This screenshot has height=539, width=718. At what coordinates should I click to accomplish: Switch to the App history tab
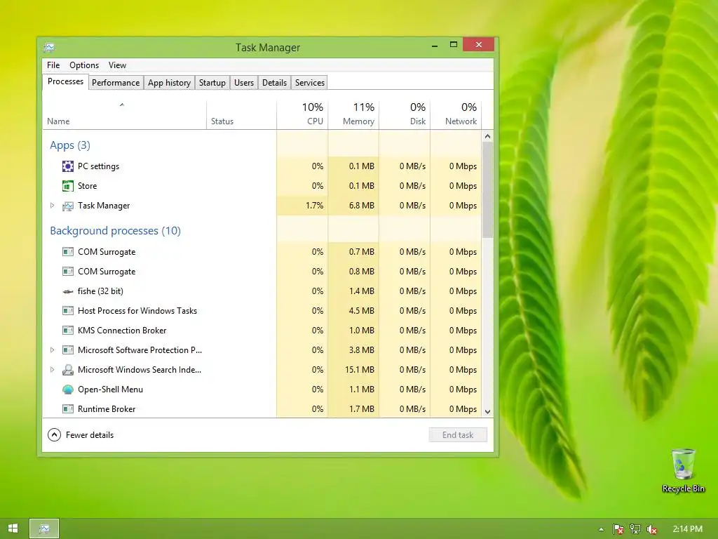point(169,83)
